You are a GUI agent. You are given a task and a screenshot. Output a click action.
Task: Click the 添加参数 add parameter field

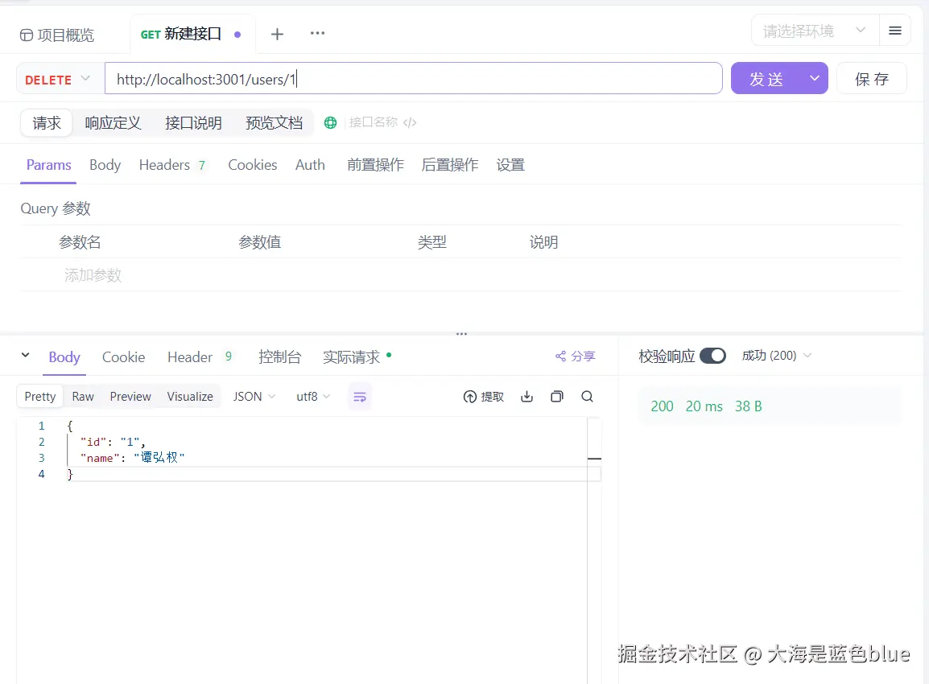point(93,274)
